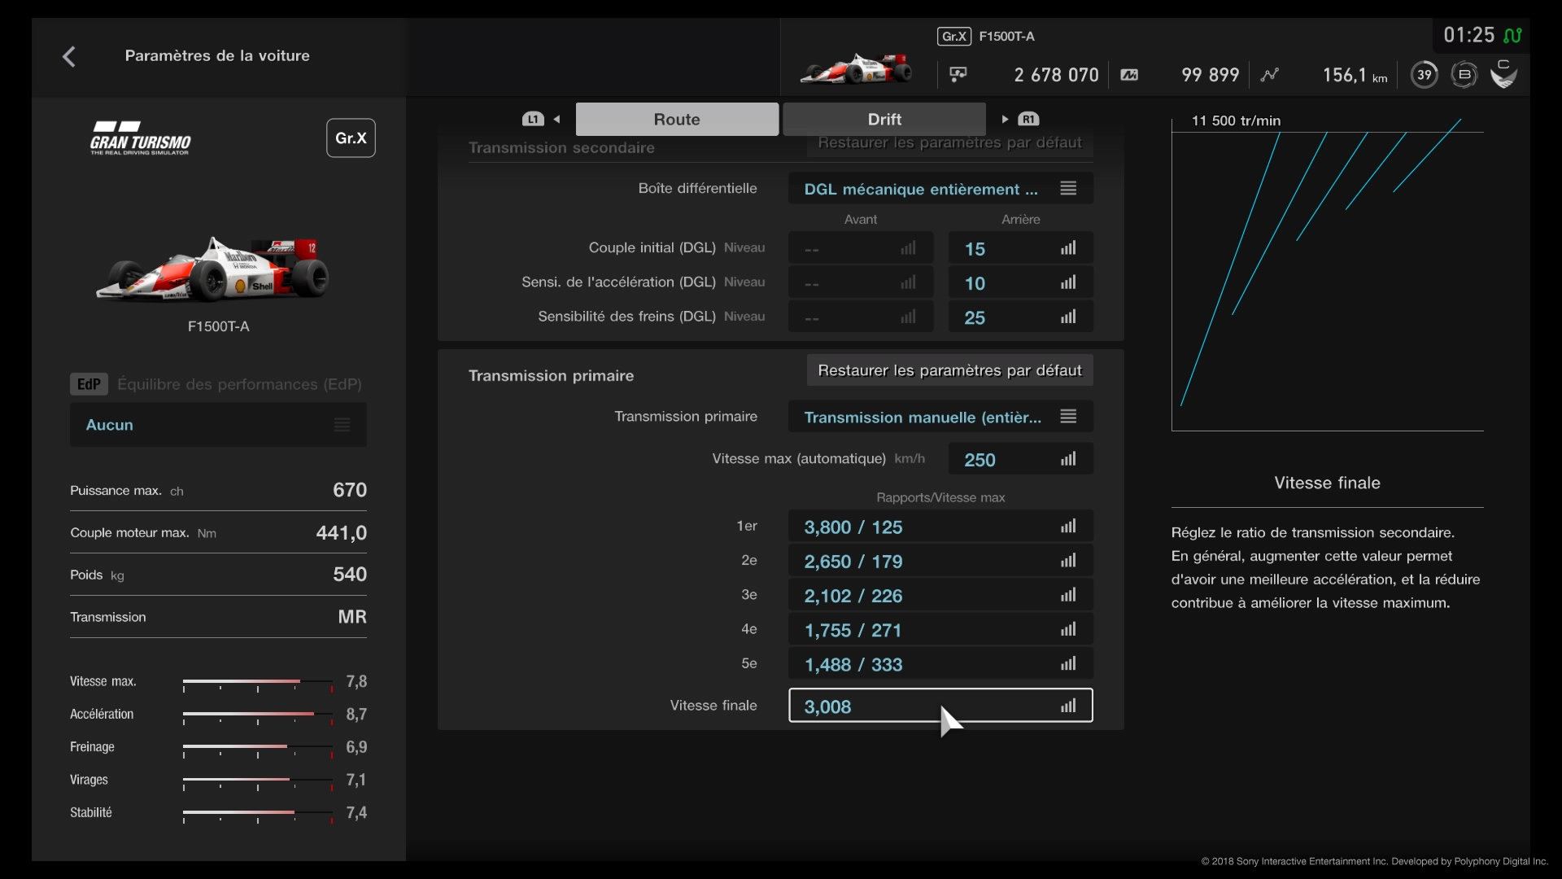The height and width of the screenshot is (879, 1562).
Task: Click the credits icon in top bar
Action: pyautogui.click(x=958, y=75)
